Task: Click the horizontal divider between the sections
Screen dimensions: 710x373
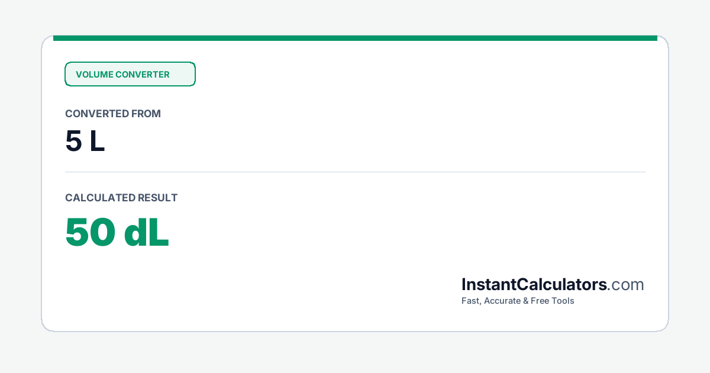Action: click(355, 172)
